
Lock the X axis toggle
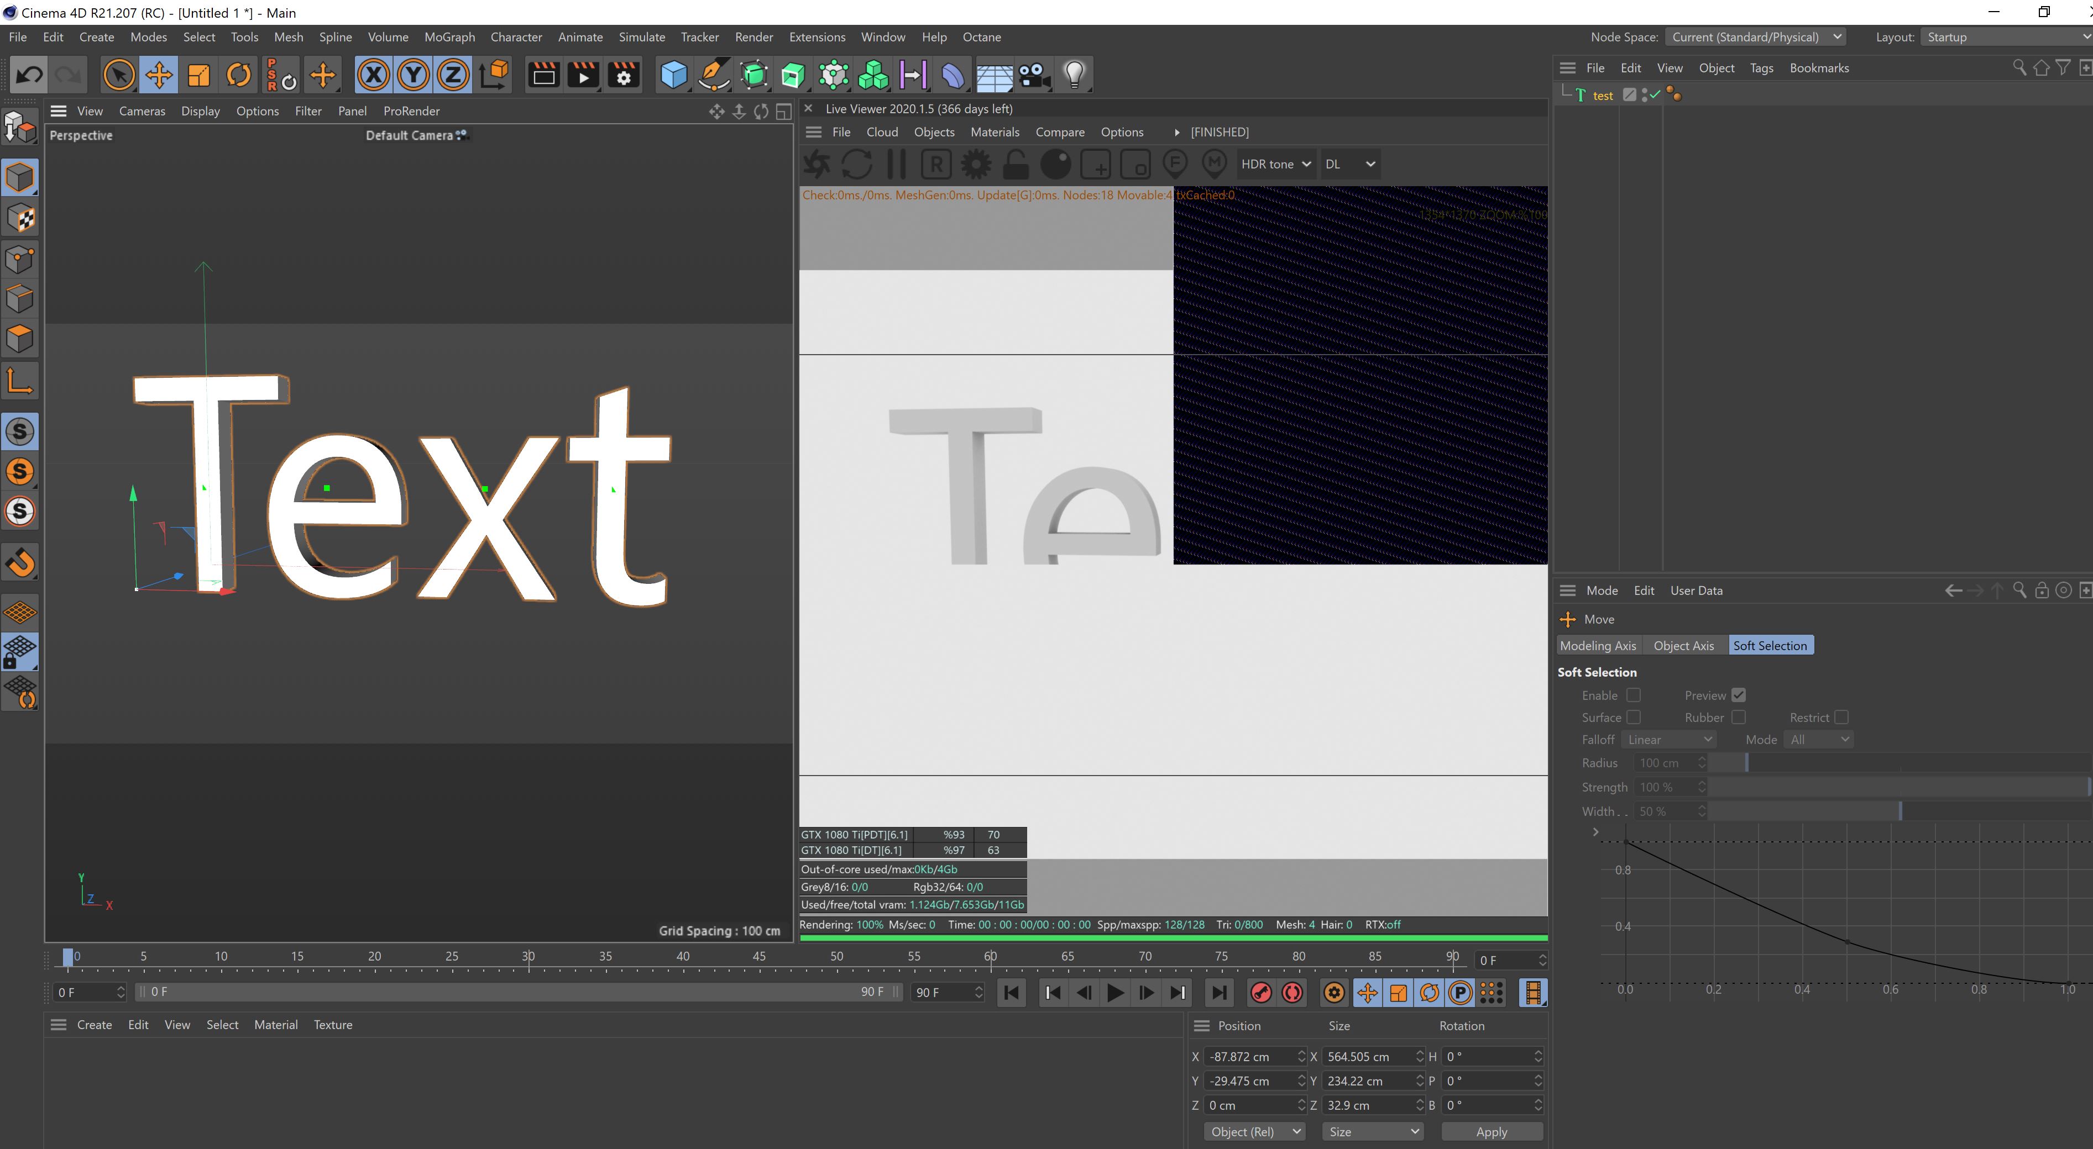coord(373,76)
